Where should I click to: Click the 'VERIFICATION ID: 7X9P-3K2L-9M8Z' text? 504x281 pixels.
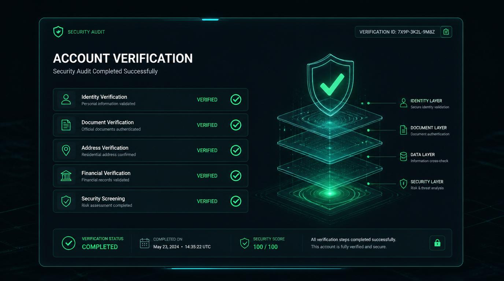point(397,32)
